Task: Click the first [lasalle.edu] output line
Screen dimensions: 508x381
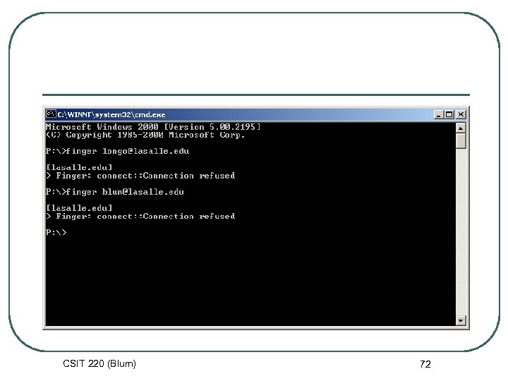Action: pos(79,167)
